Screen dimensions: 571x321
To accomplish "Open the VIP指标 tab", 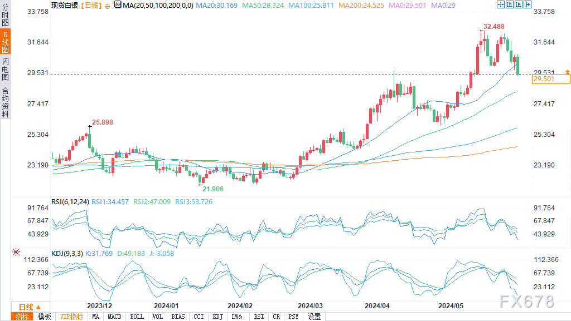I will tap(71, 317).
